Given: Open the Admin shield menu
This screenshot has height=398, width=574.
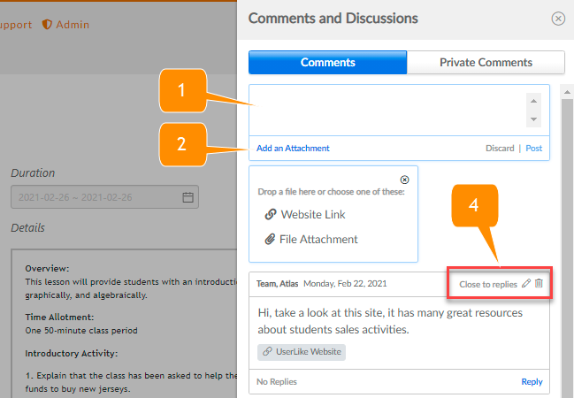Looking at the screenshot, I should click(x=65, y=25).
